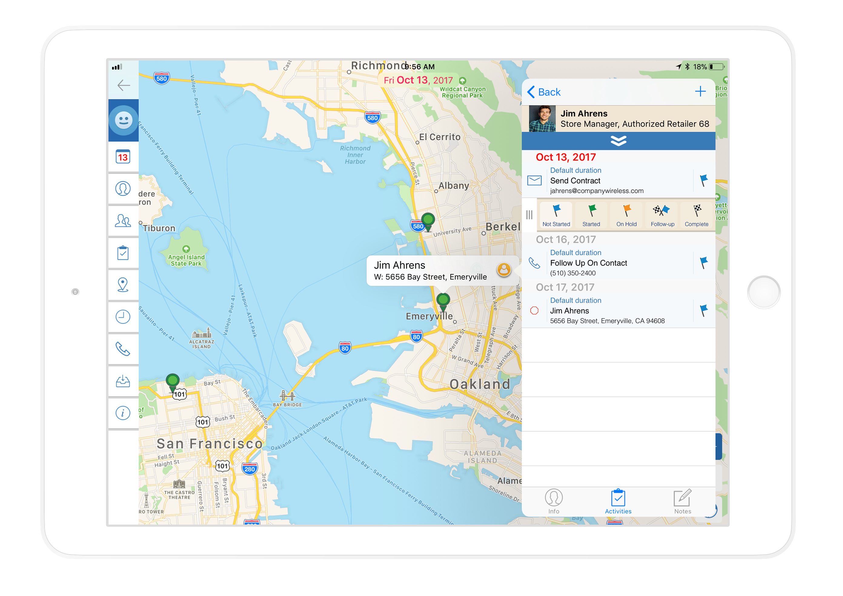Tap the envelope icon for Send Contract
843x596 pixels.
[x=534, y=181]
